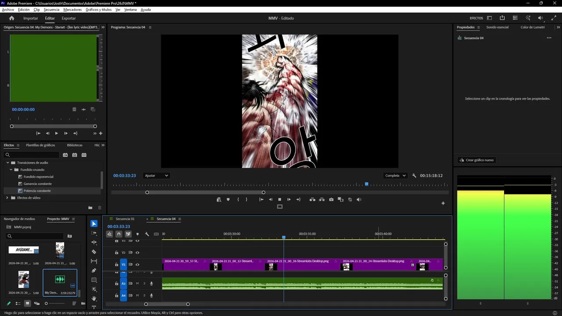Select Potencia constante transition
Screen dimensions: 562x316
coord(37,191)
